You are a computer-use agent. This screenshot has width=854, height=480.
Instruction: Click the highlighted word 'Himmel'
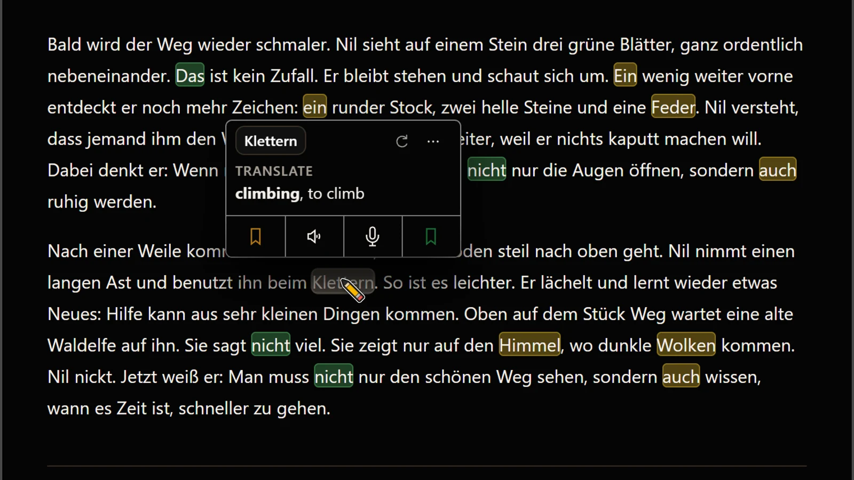click(x=530, y=345)
